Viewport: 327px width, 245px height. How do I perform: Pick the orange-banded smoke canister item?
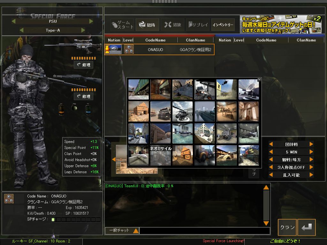(61, 109)
